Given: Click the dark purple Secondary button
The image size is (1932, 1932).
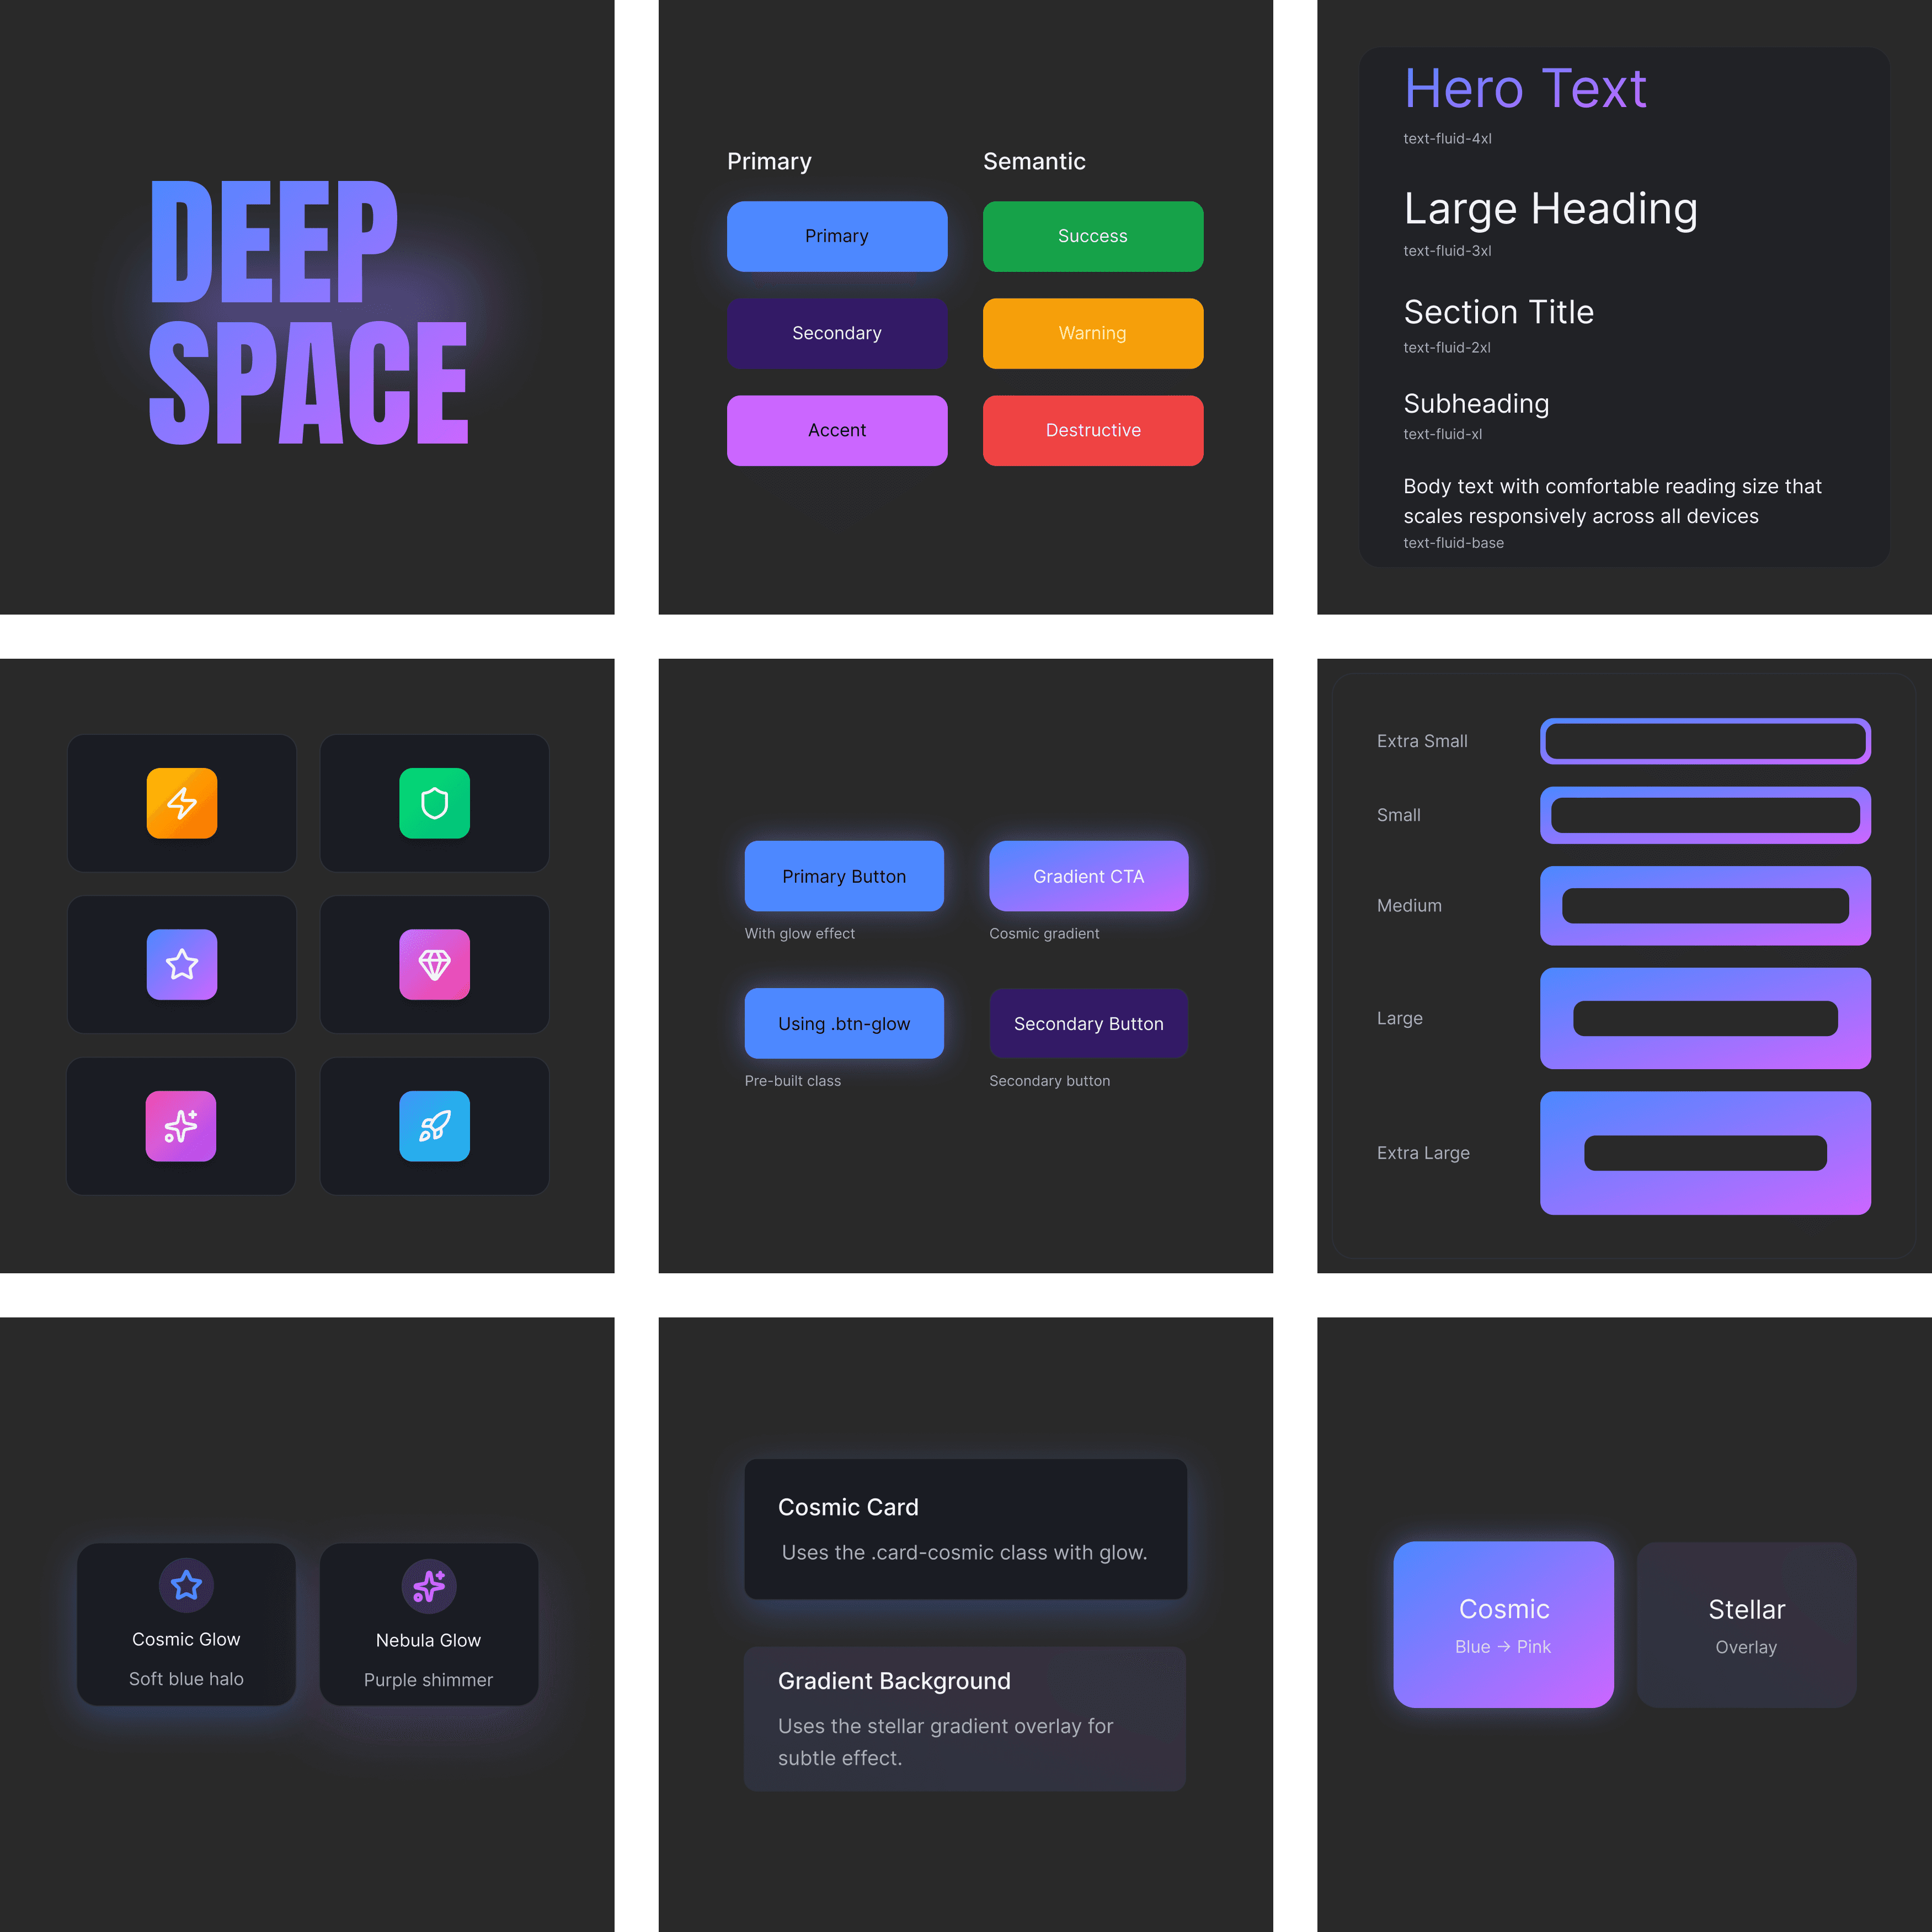Looking at the screenshot, I should (x=836, y=333).
